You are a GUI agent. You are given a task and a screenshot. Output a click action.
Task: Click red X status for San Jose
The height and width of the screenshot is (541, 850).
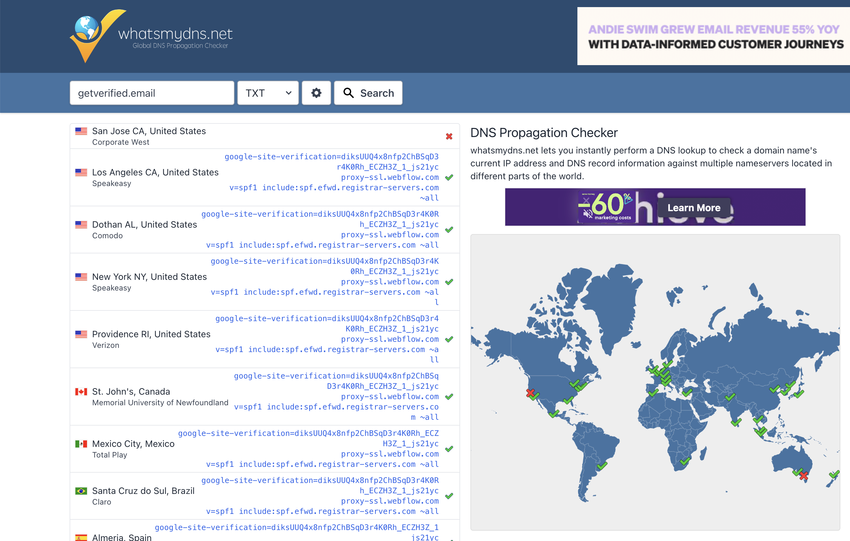click(x=449, y=136)
